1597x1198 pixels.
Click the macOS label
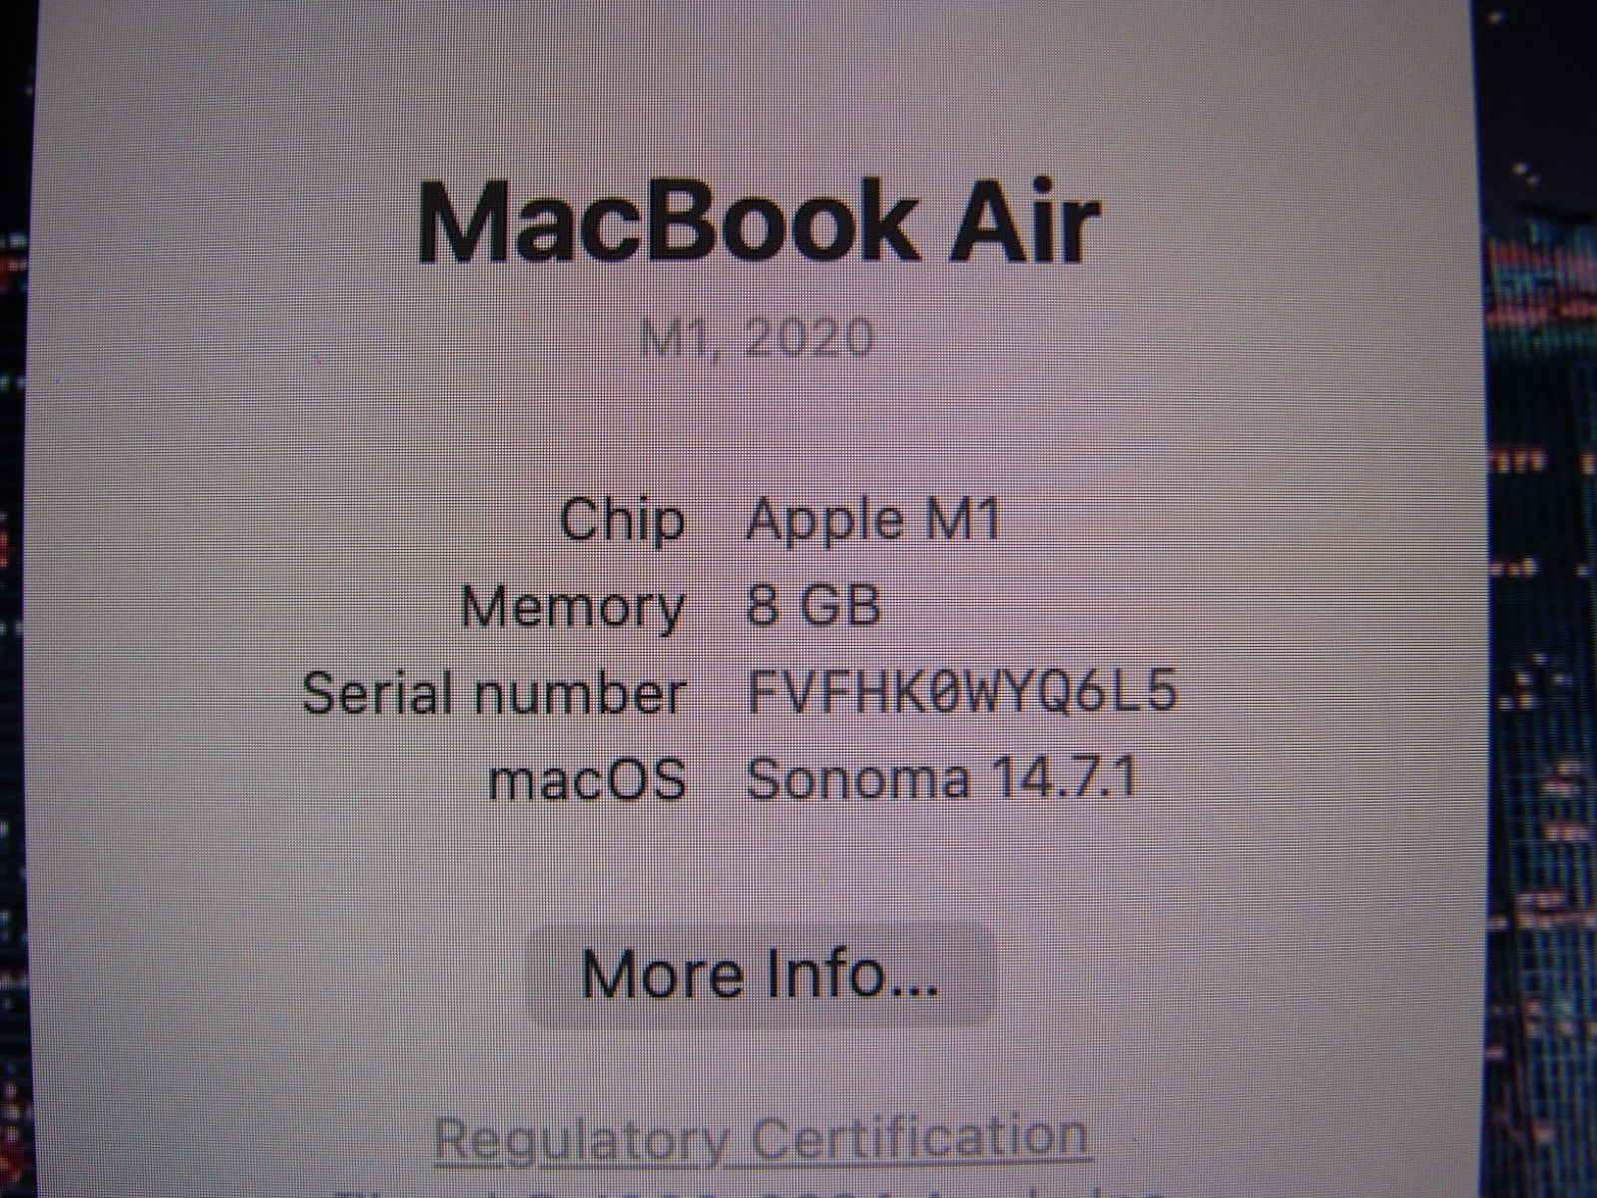click(x=587, y=780)
